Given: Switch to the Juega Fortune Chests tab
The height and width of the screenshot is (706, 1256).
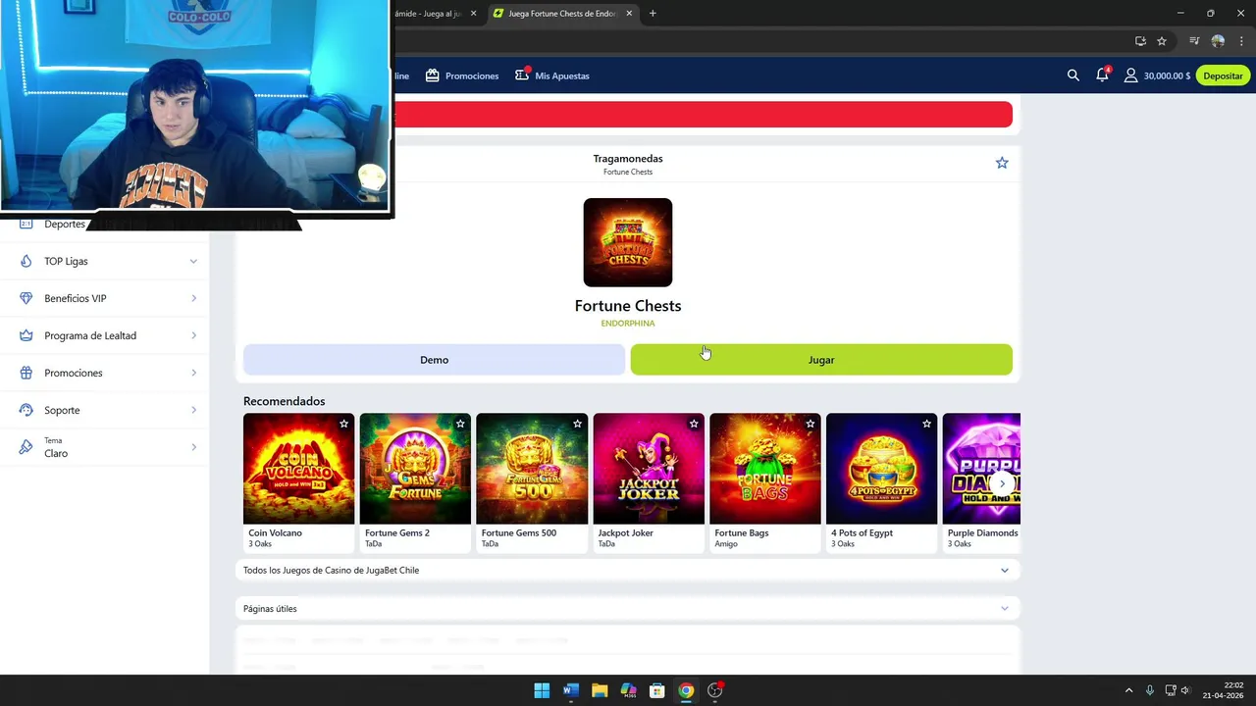Looking at the screenshot, I should (561, 14).
